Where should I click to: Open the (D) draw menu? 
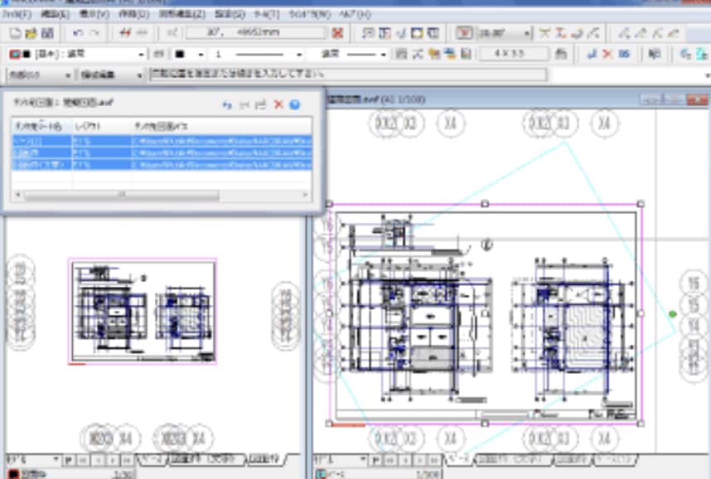[x=133, y=14]
